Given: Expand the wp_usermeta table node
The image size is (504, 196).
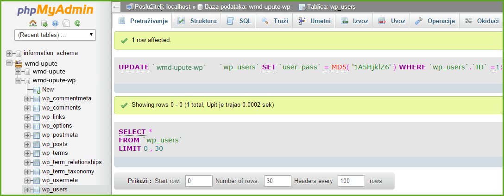Looking at the screenshot, I should pyautogui.click(x=27, y=181).
